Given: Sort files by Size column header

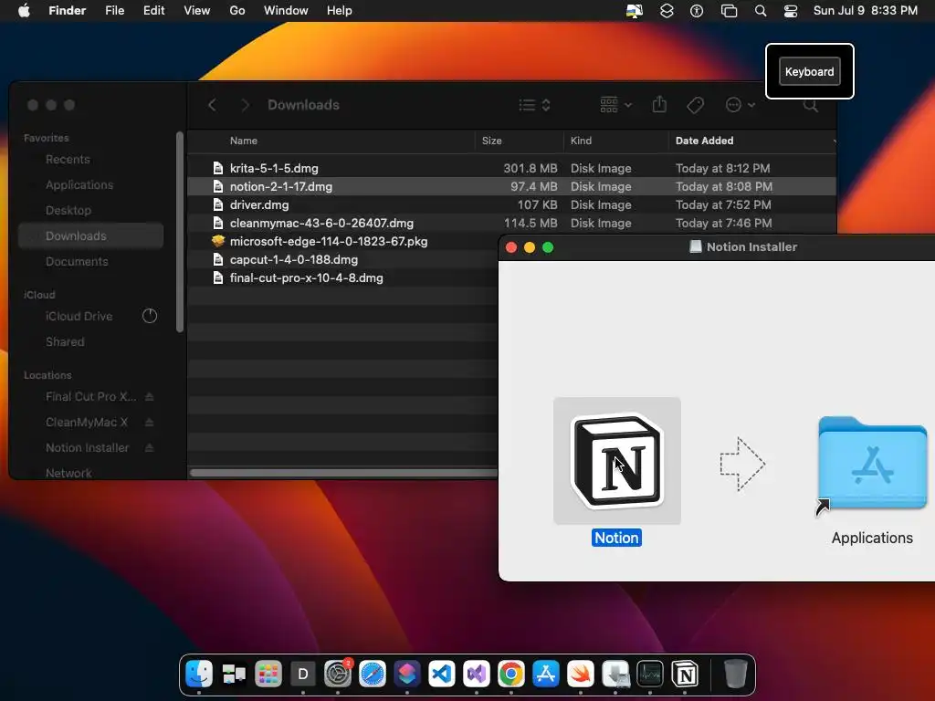Looking at the screenshot, I should (491, 141).
